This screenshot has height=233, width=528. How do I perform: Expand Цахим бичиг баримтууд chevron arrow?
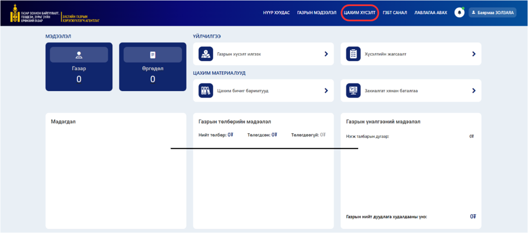pos(326,90)
